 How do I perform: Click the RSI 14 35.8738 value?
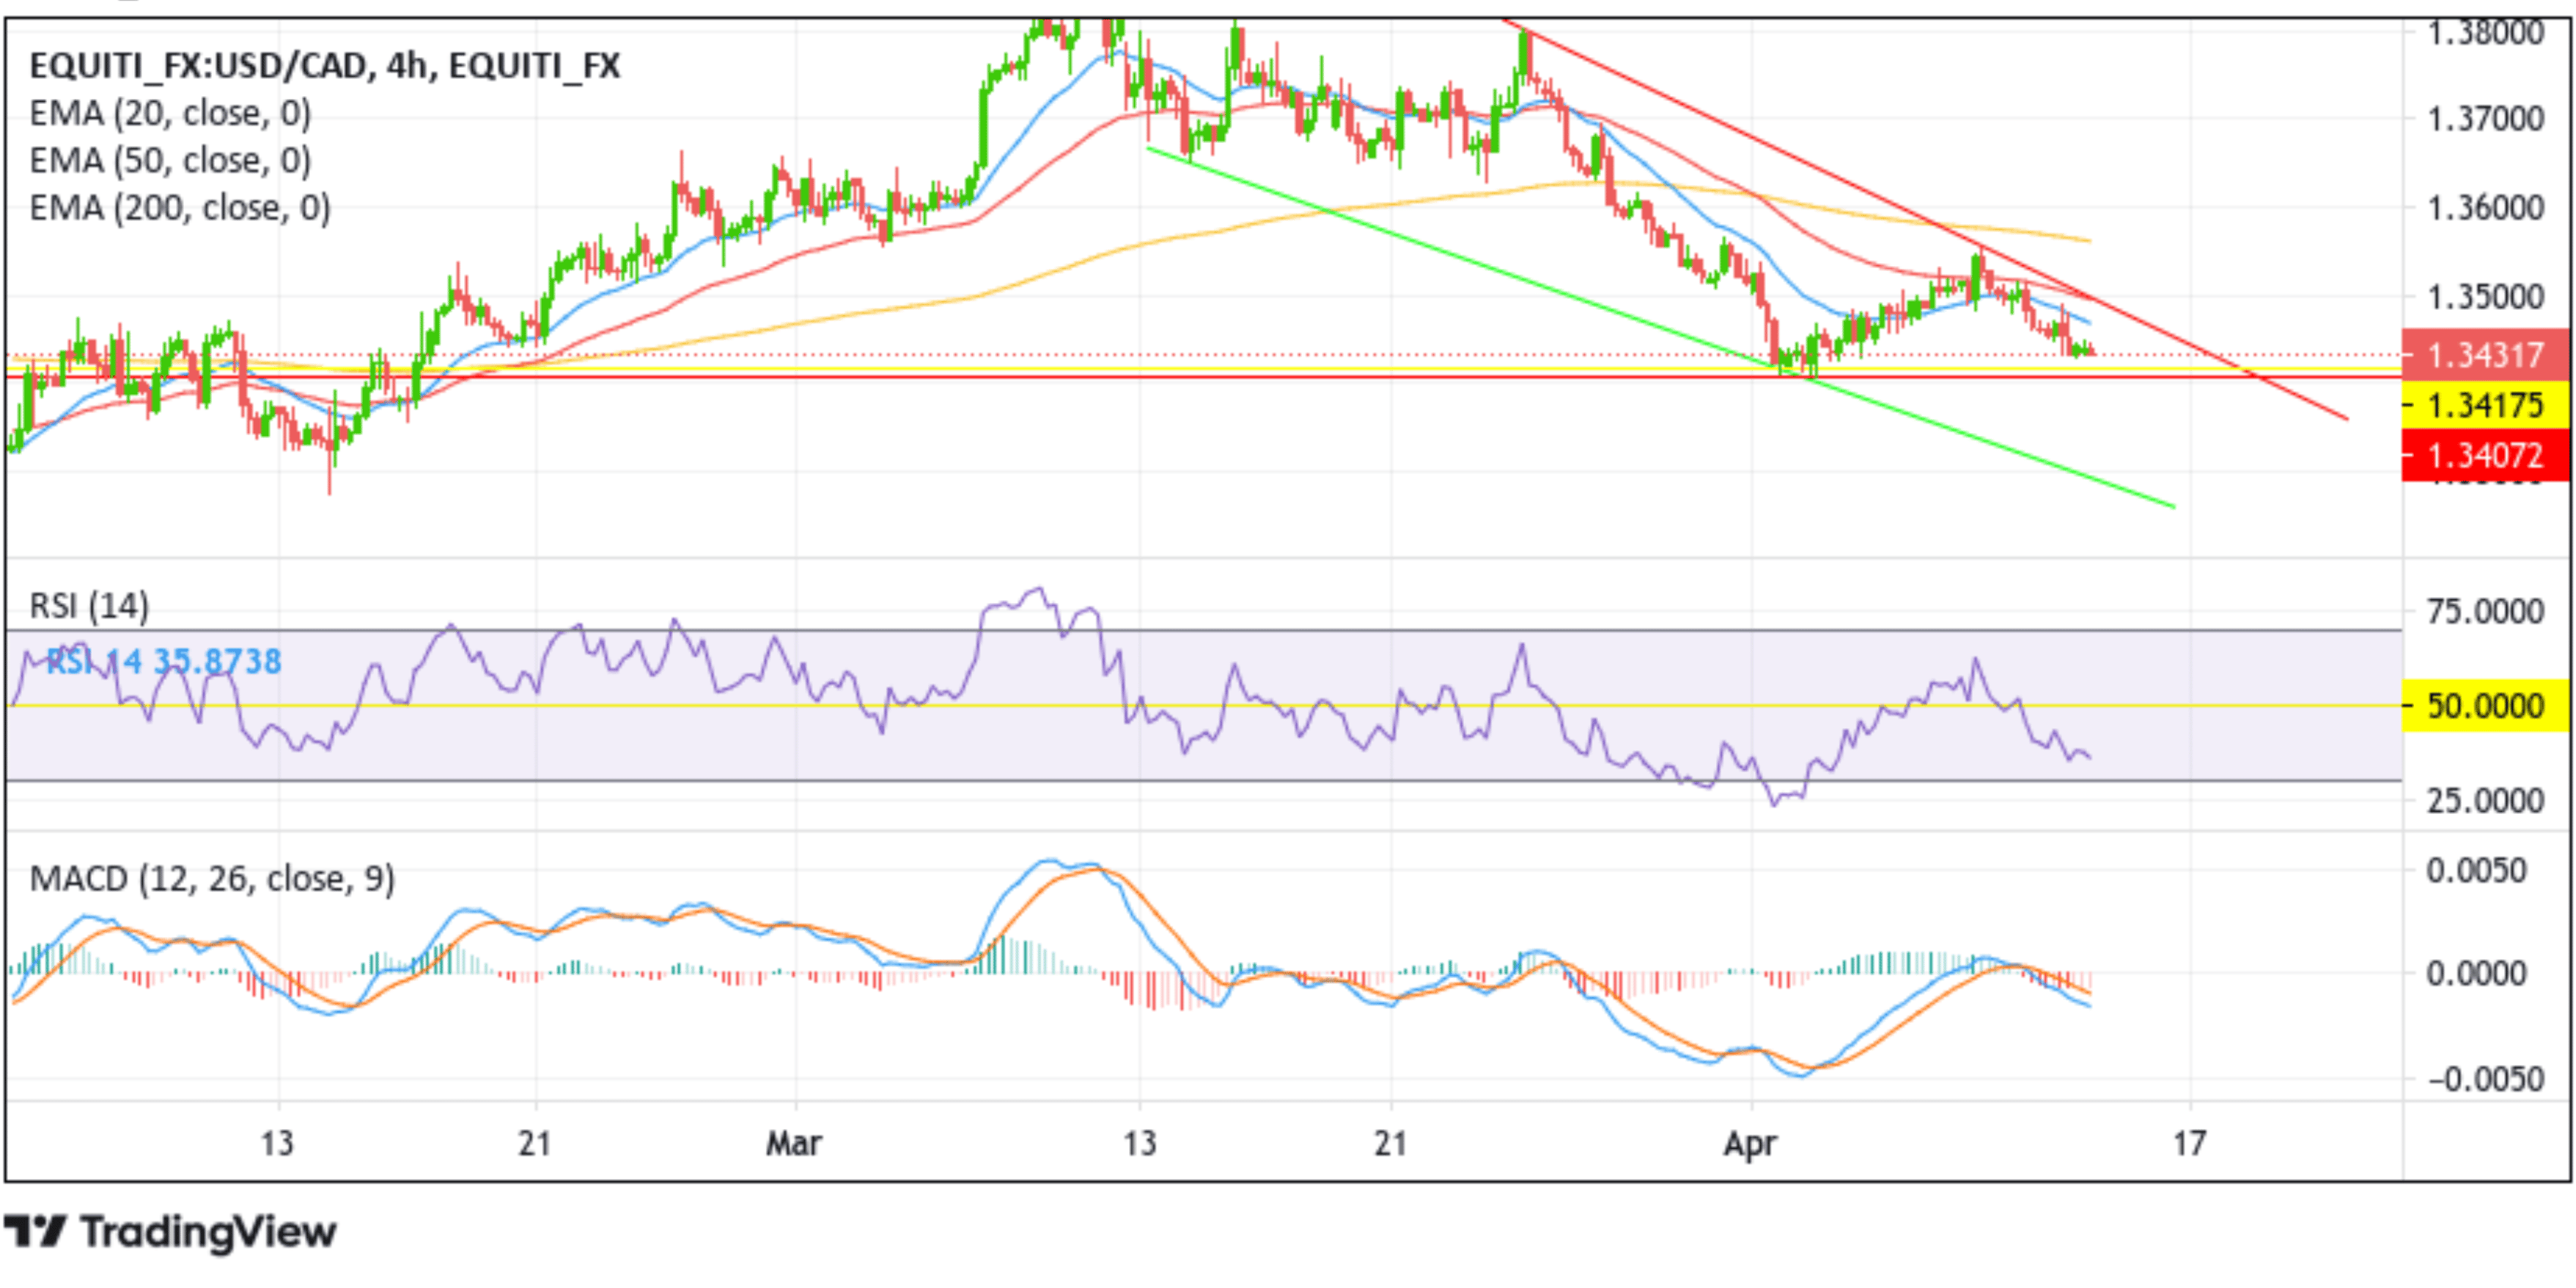pyautogui.click(x=164, y=662)
